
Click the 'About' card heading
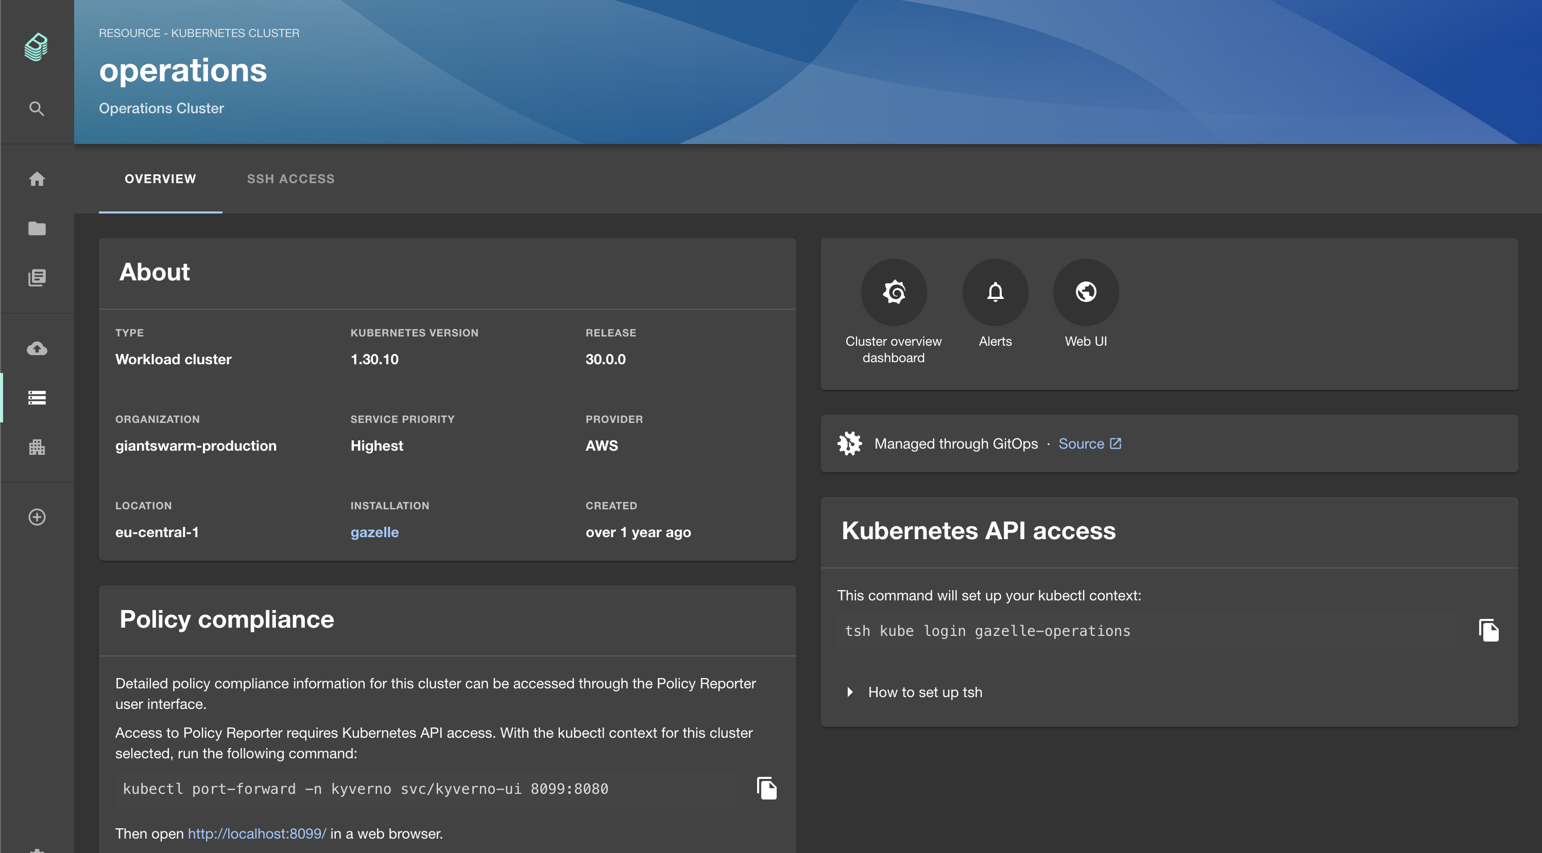tap(155, 272)
